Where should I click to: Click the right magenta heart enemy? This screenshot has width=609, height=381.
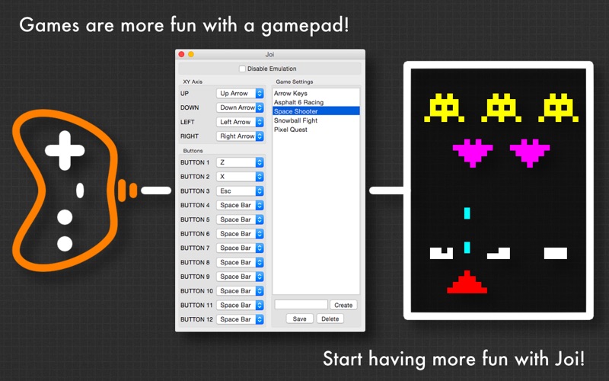click(530, 153)
